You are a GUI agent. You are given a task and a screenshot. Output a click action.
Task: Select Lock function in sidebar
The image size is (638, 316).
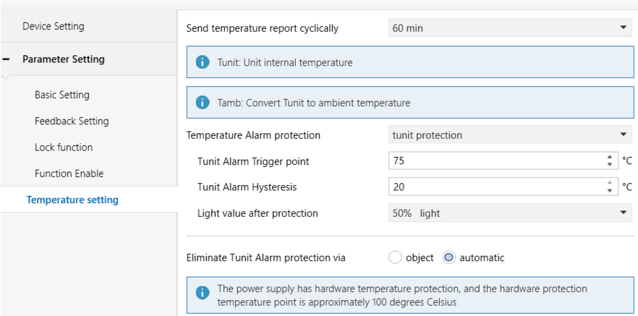[64, 148]
